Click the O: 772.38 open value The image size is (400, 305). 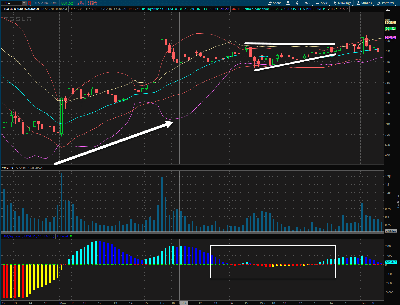pyautogui.click(x=76, y=9)
